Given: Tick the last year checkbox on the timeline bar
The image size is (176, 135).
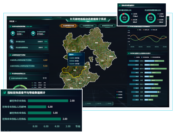Looking at the screenshot, I should (x=106, y=104).
